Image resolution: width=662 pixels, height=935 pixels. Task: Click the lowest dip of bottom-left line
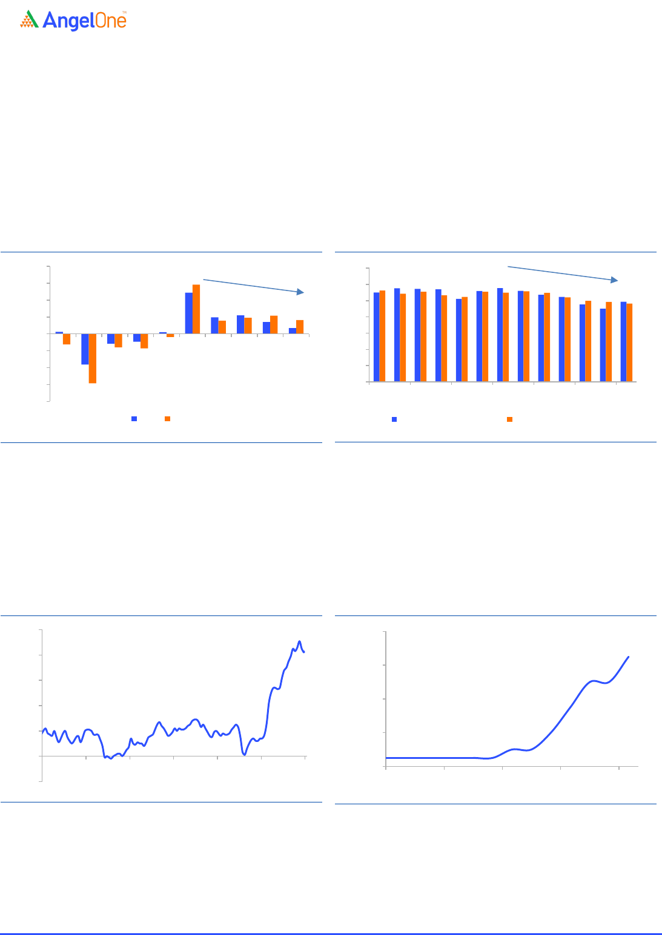[x=110, y=758]
